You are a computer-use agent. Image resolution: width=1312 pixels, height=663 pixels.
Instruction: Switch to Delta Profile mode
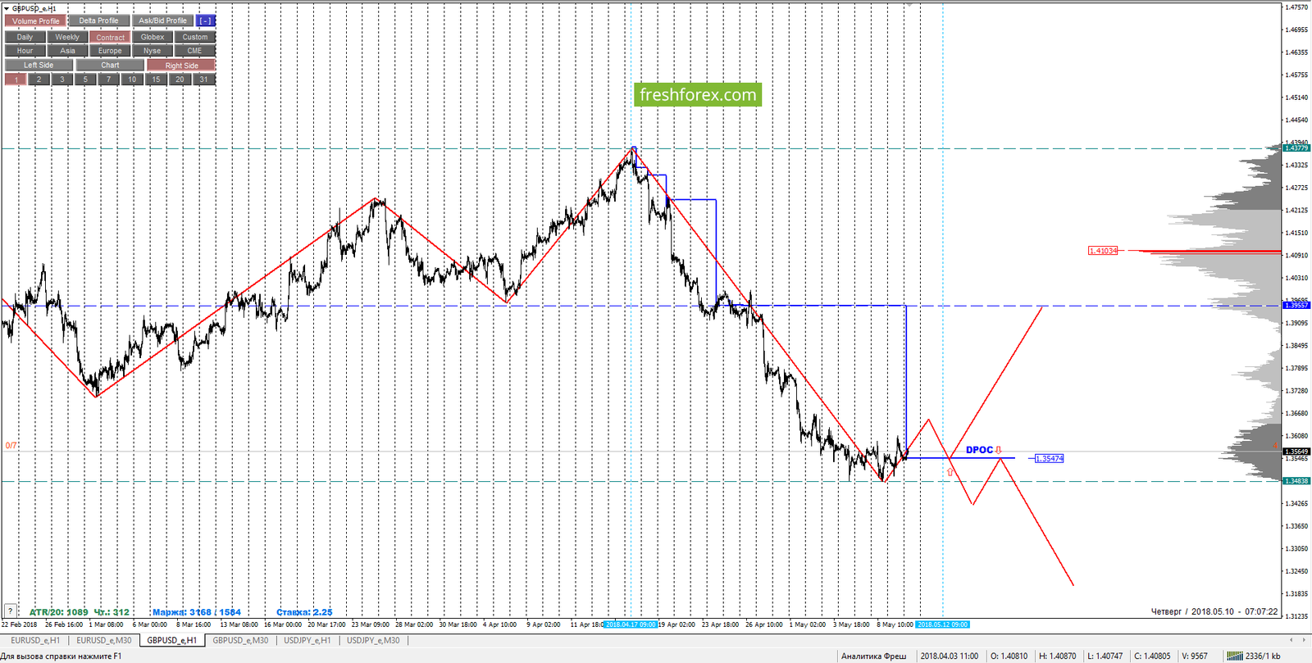(x=98, y=20)
